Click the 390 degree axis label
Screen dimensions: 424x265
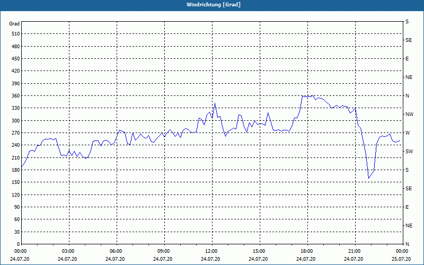click(x=16, y=84)
